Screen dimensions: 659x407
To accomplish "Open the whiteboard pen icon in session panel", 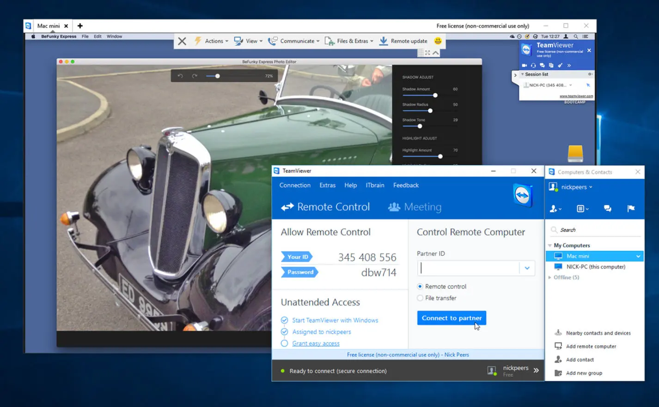I will click(x=560, y=65).
